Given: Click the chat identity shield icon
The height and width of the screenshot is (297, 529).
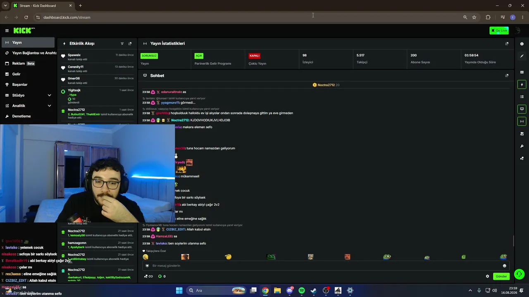Looking at the screenshot, I should click(147, 266).
